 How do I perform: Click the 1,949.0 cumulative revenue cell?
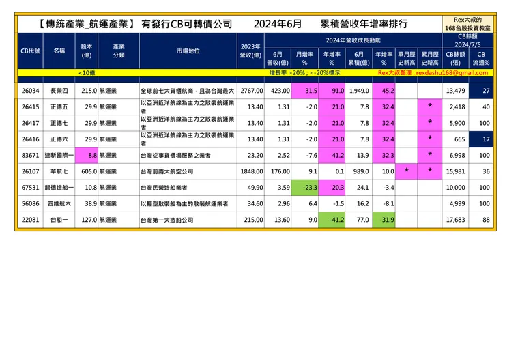359,91
